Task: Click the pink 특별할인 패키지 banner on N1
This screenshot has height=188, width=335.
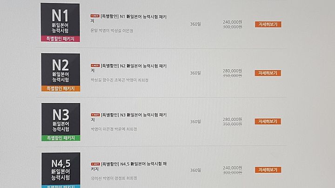Action: click(x=60, y=39)
